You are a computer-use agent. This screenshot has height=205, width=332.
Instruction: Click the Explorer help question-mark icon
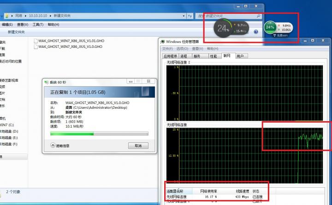coord(256,32)
